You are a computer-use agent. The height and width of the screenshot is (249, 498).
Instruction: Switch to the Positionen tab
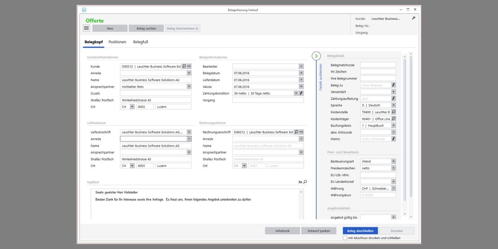pos(117,42)
